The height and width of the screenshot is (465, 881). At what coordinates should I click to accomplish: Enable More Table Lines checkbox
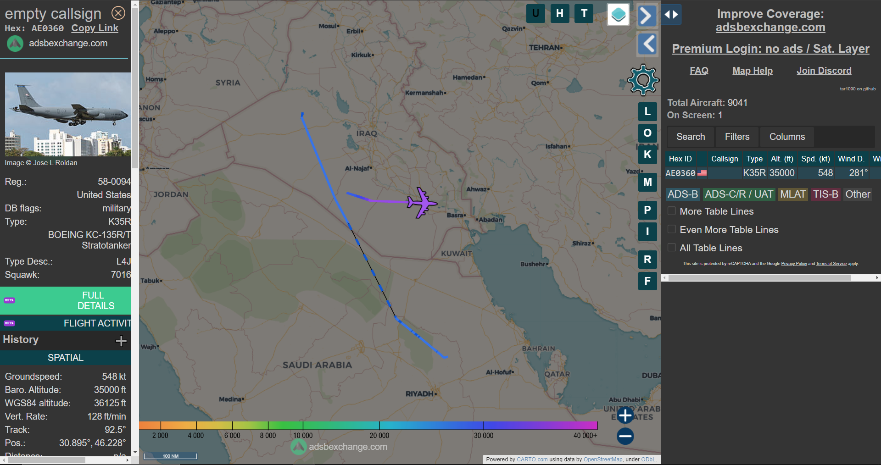tap(672, 211)
